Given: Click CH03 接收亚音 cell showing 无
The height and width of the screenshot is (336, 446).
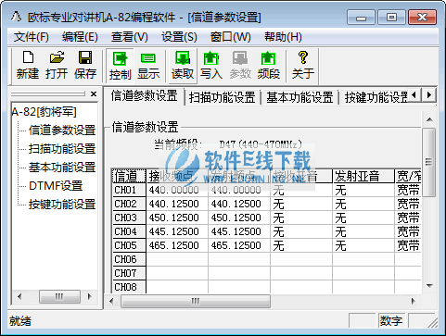Looking at the screenshot, I should pyautogui.click(x=301, y=218).
